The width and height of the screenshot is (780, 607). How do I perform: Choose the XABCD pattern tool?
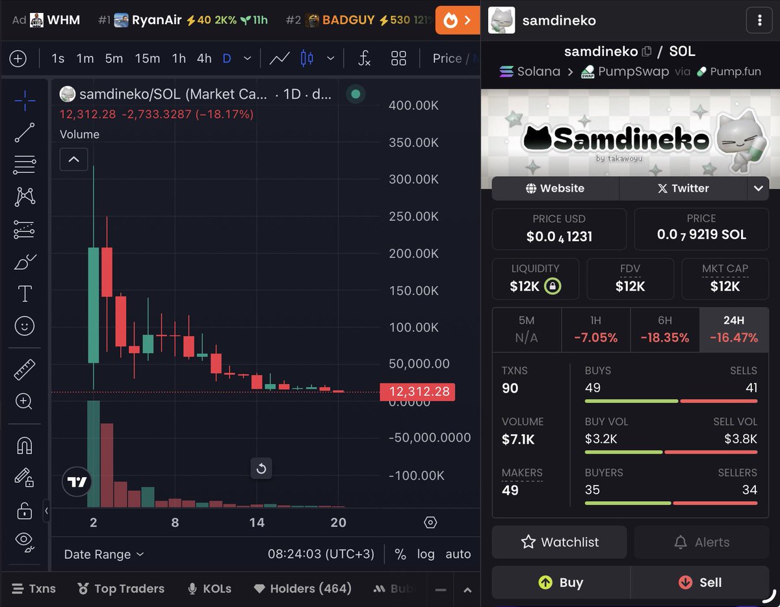coord(25,196)
